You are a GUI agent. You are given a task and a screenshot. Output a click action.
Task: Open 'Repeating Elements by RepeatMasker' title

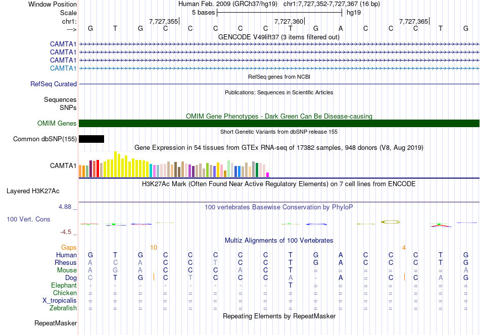pyautogui.click(x=279, y=316)
